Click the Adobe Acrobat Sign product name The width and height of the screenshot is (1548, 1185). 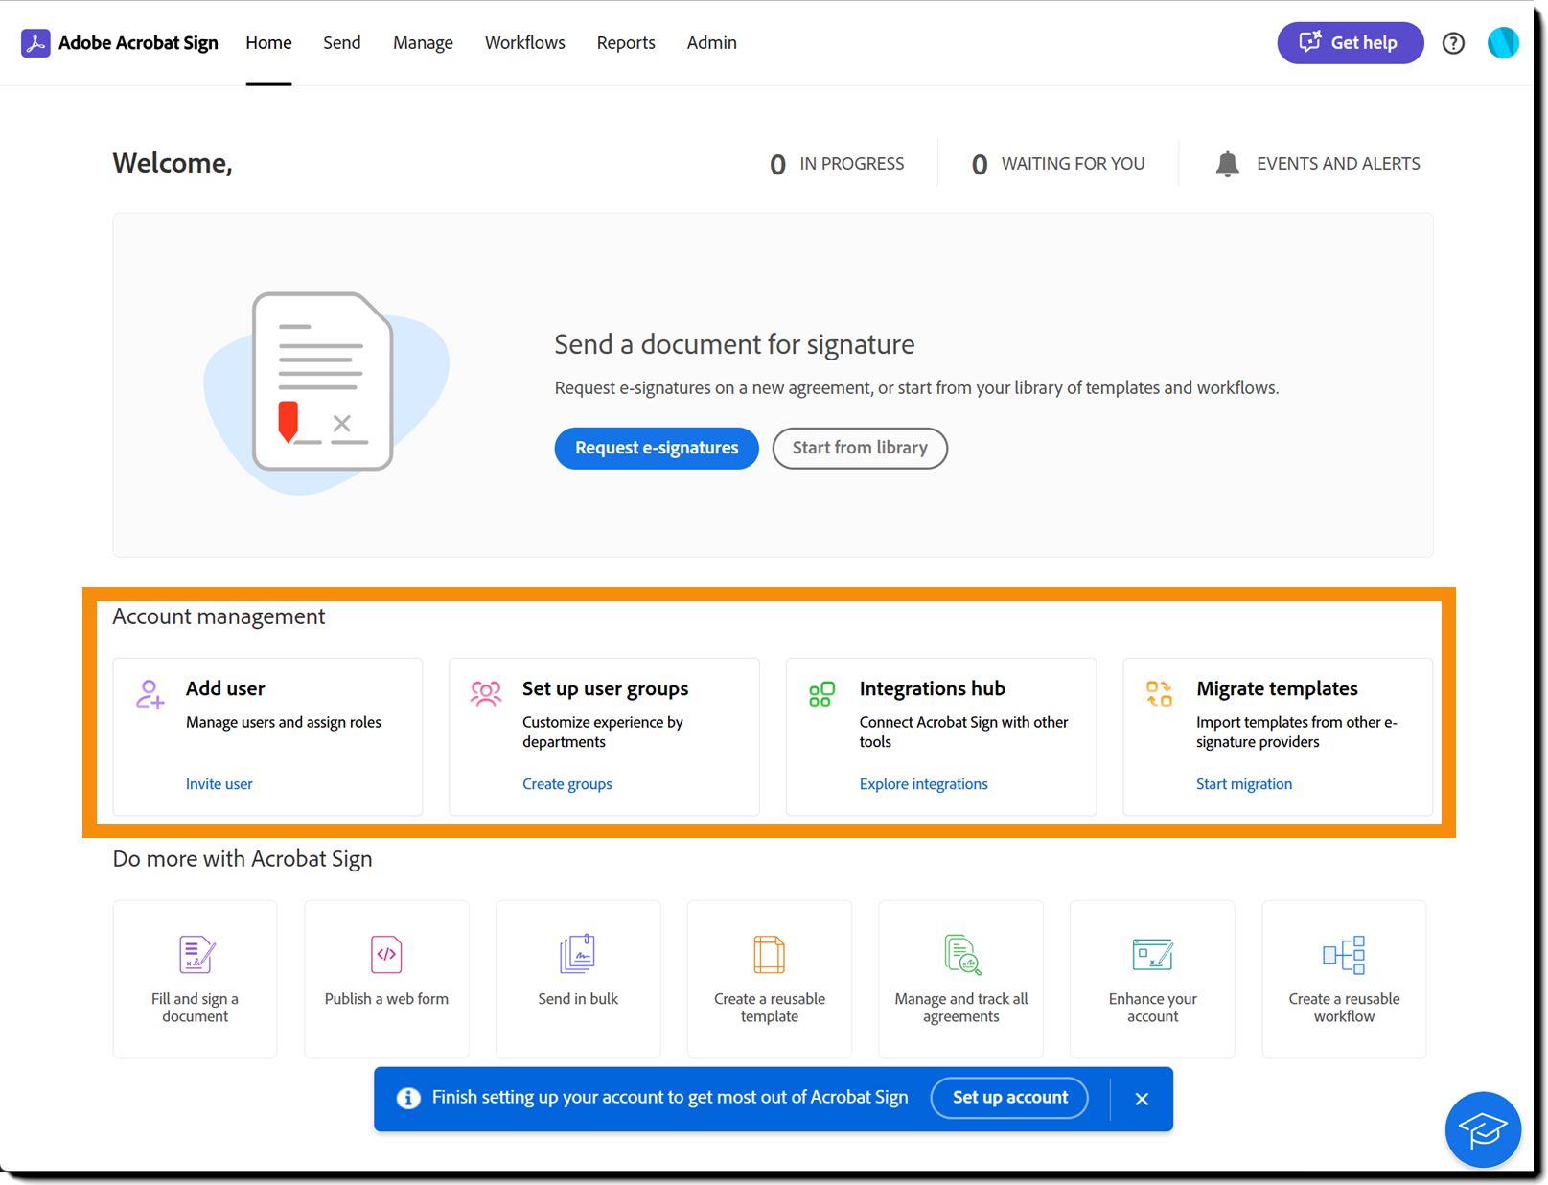[138, 43]
